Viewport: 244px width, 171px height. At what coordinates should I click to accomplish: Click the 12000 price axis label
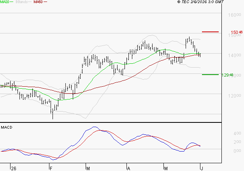[235, 96]
